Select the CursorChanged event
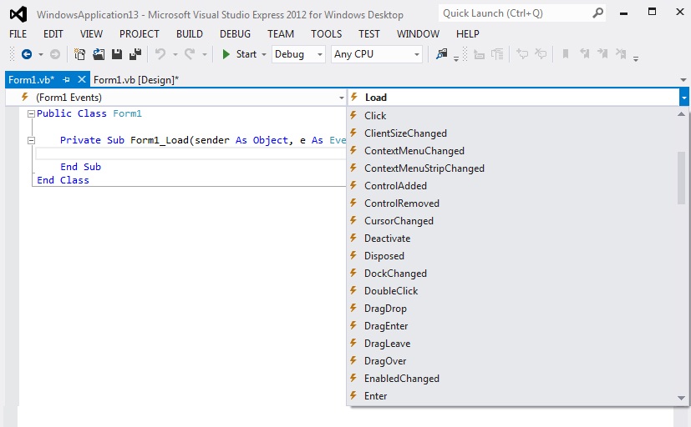This screenshot has height=427, width=691. tap(513, 221)
